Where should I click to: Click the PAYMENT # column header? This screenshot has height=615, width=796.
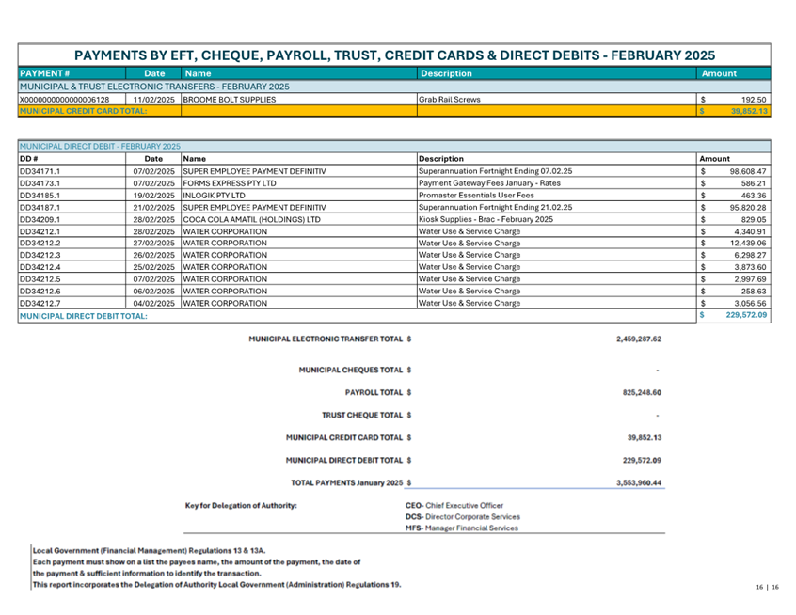[44, 73]
